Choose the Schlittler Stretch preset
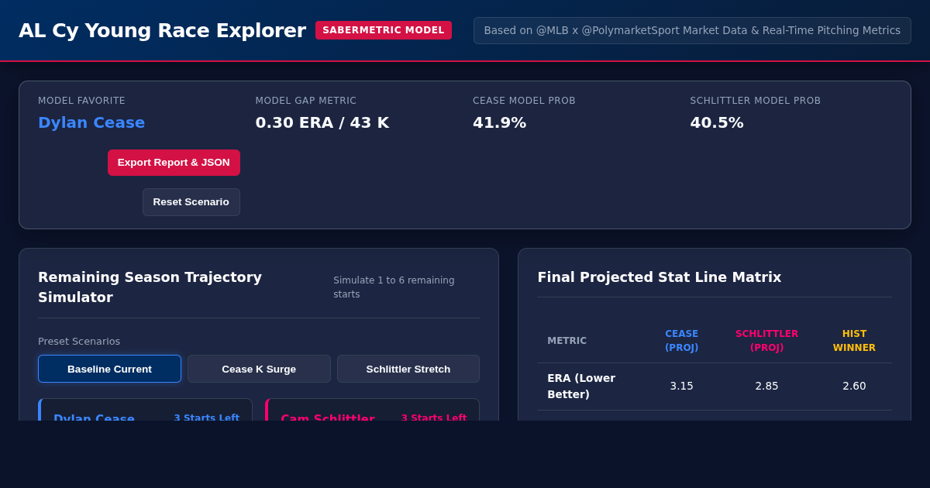Screen dimensions: 930x488 point(408,369)
